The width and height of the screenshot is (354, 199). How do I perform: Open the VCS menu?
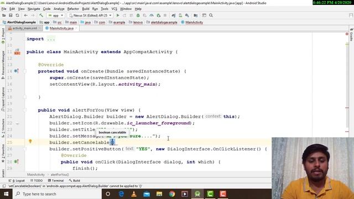click(114, 9)
